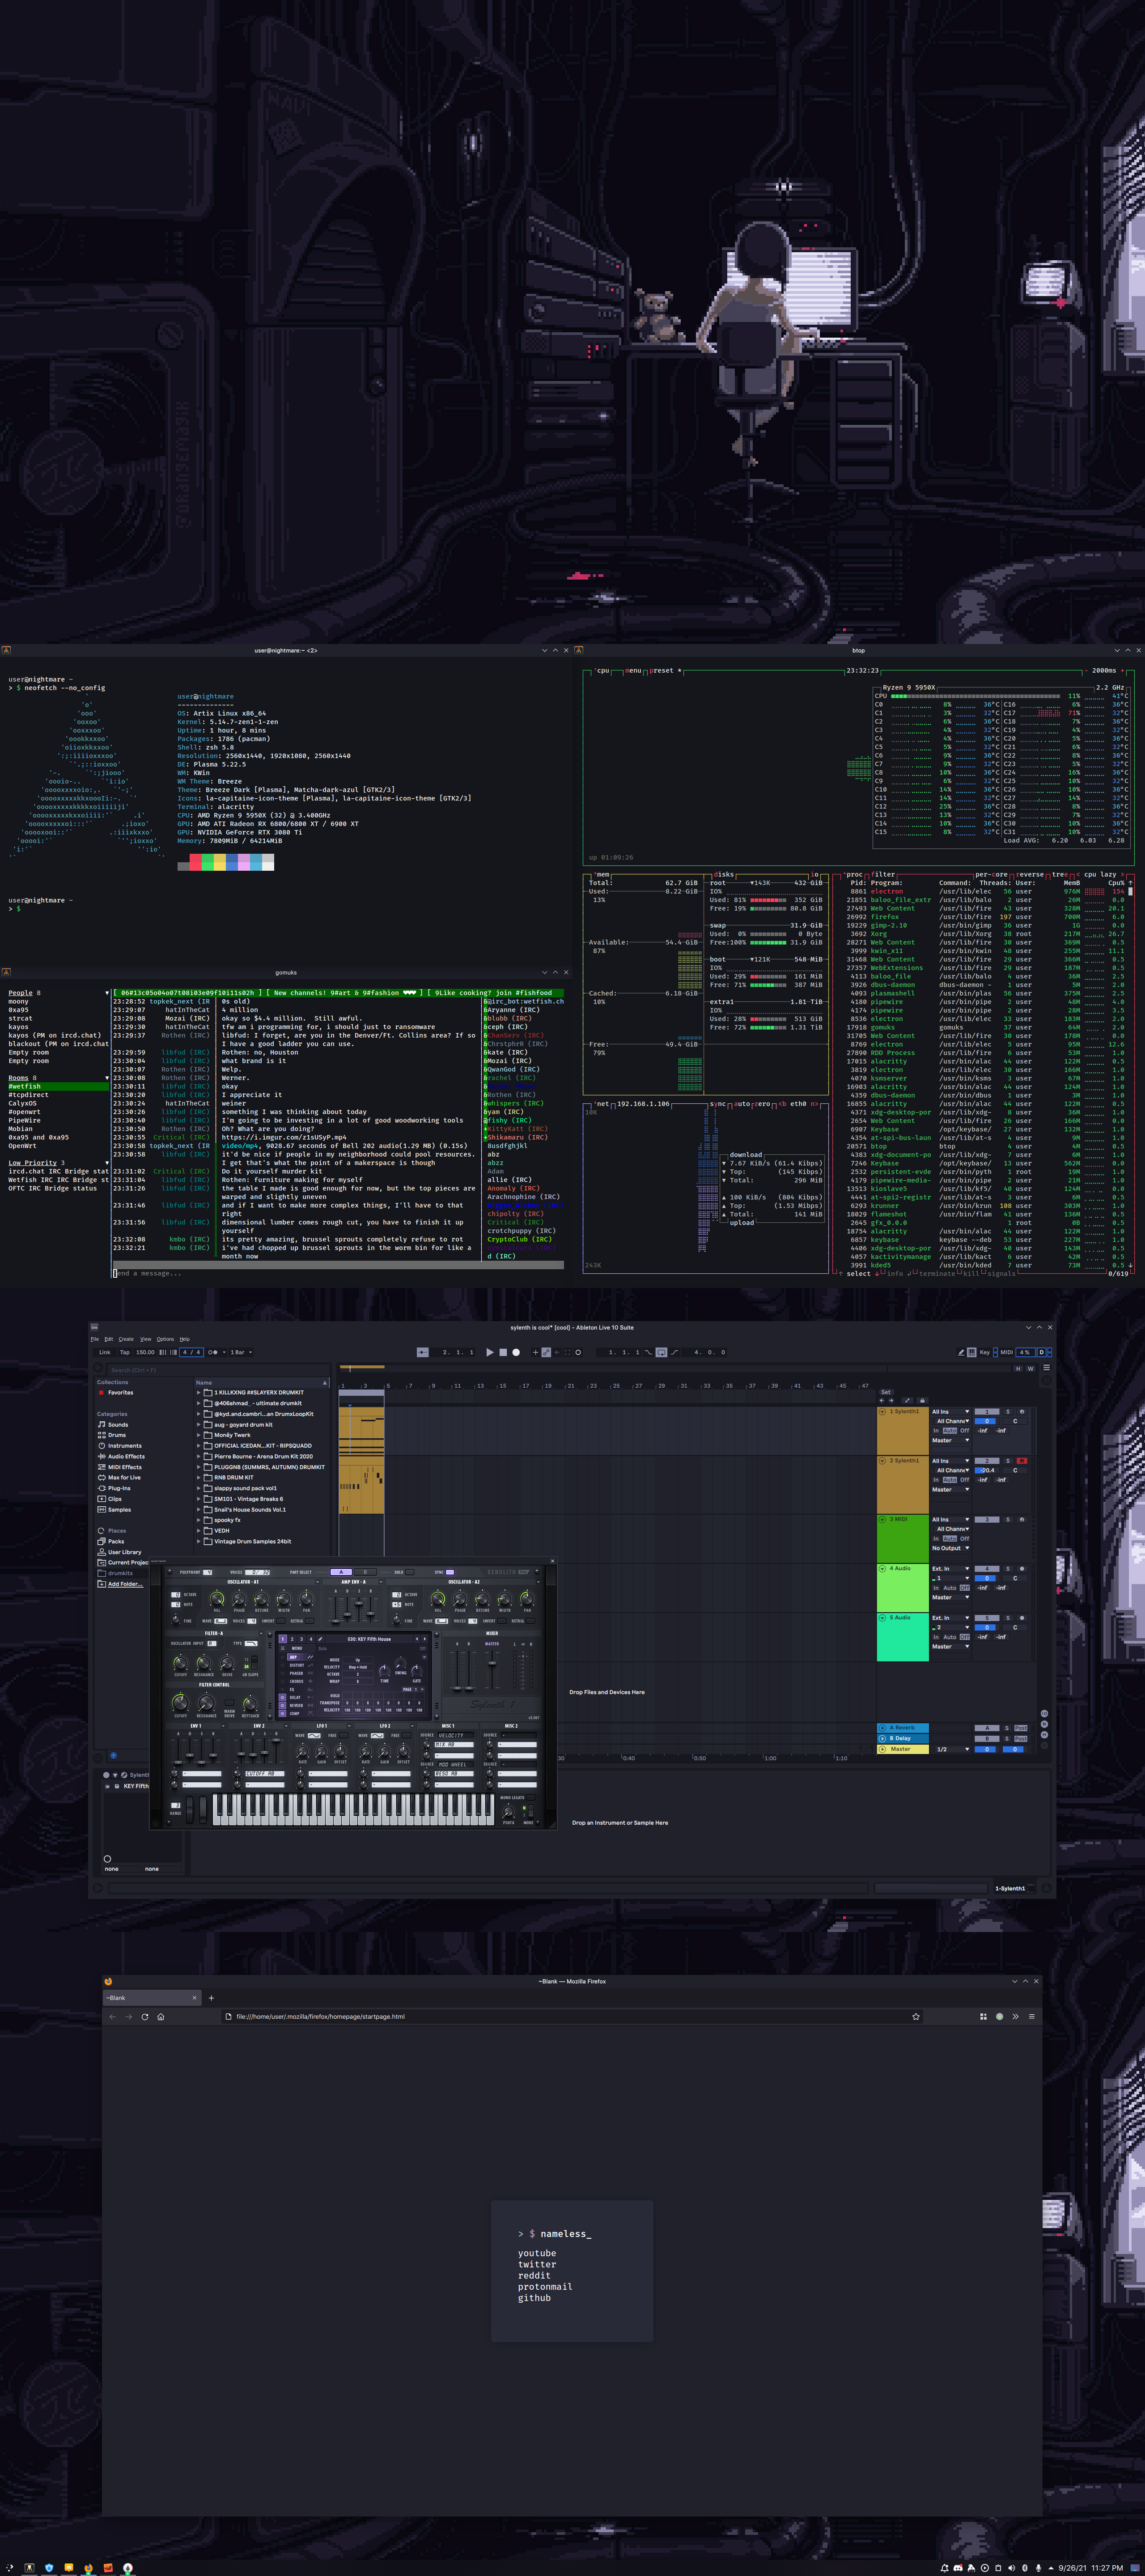Go to Firefox home page icon

point(161,2016)
